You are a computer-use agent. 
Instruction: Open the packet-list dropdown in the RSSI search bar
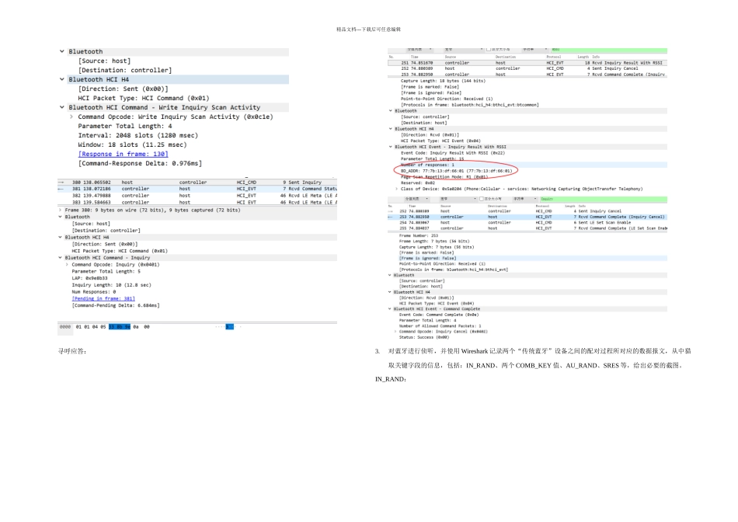click(x=419, y=49)
